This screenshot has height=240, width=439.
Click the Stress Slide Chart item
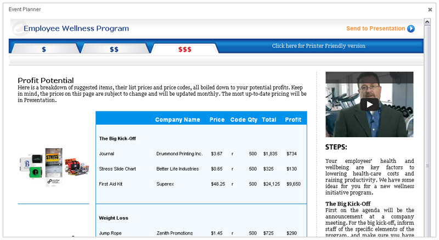click(117, 169)
